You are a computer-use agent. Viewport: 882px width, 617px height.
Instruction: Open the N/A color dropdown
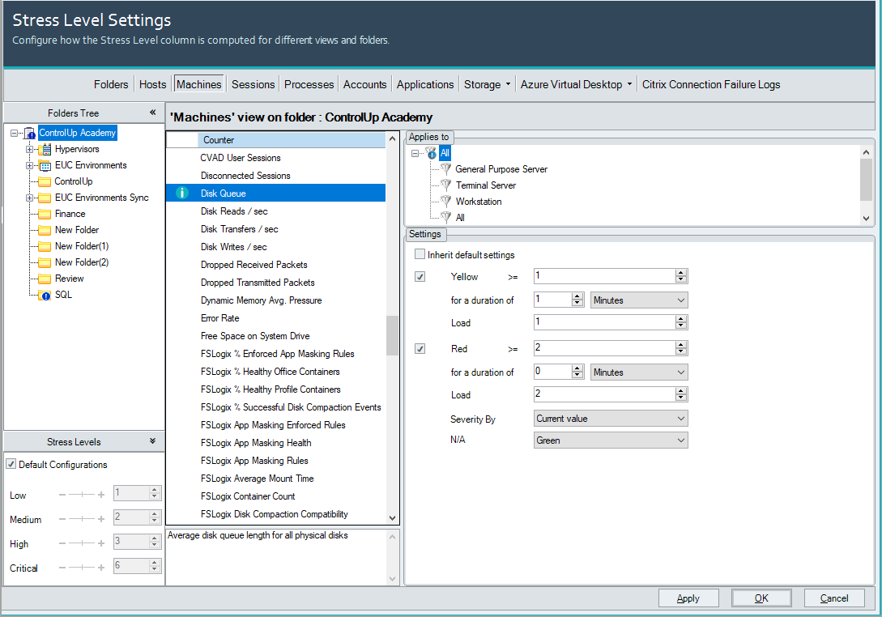611,440
